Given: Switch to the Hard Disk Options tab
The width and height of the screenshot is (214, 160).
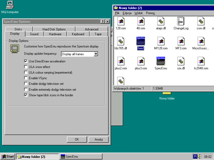Looking at the screenshot, I should [54, 29].
